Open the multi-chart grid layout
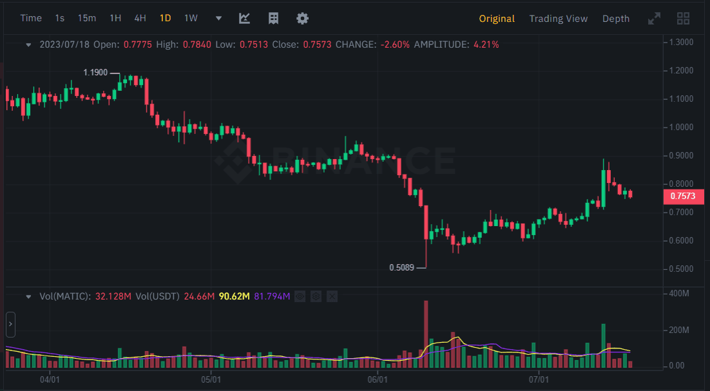The width and height of the screenshot is (710, 391). (x=684, y=19)
